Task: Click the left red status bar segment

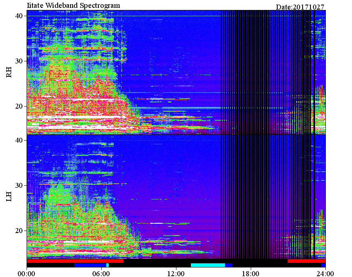Action: click(x=75, y=261)
